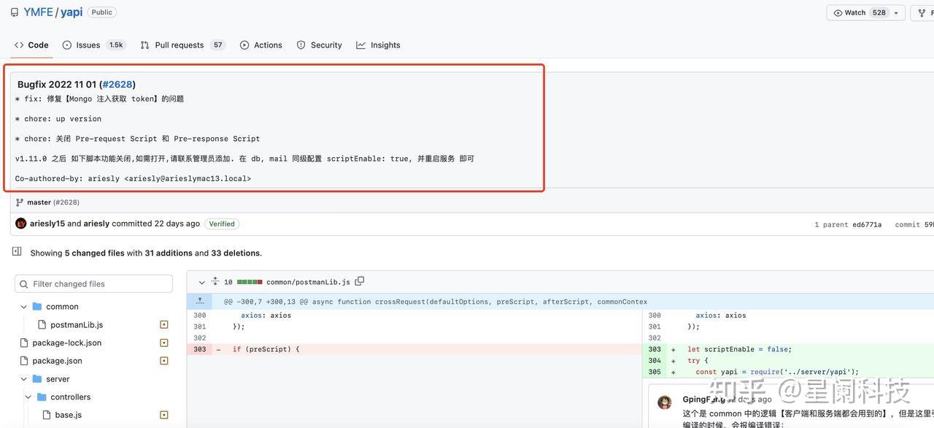Collapse the common folder in file tree

click(23, 307)
